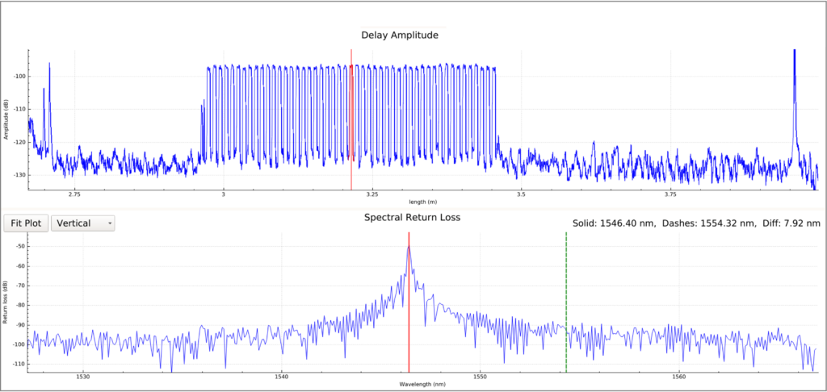Click the 3.5 tick on the length axis
Screen dimensions: 827x392
521,194
